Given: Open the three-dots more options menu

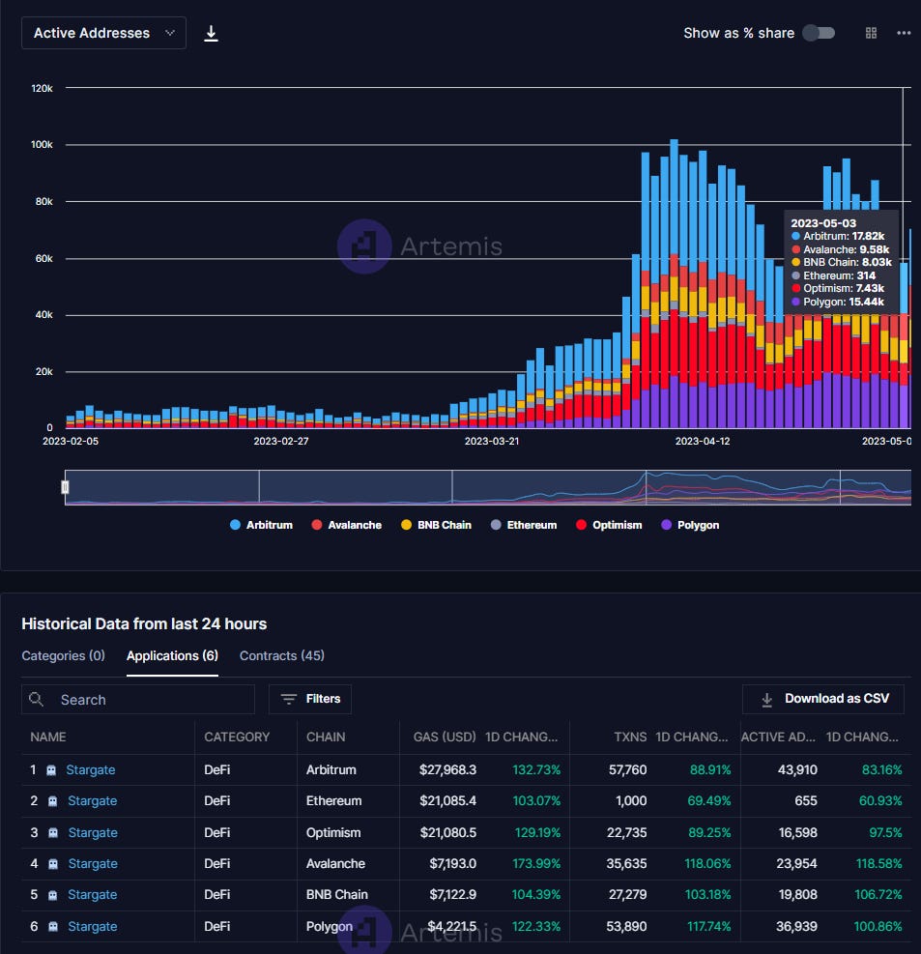Looking at the screenshot, I should [x=904, y=33].
